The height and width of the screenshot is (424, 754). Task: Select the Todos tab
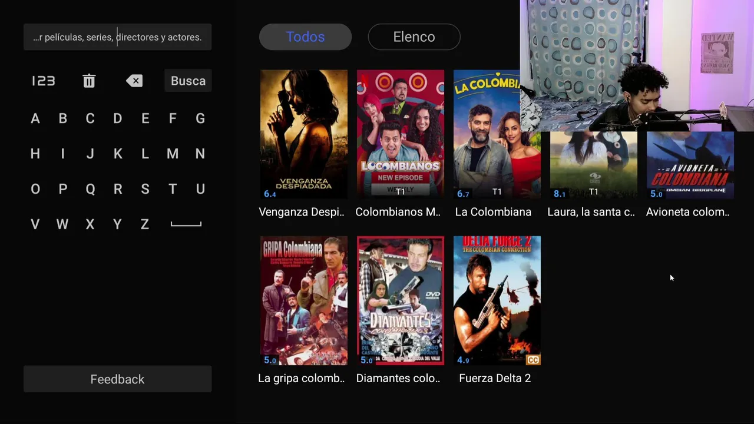(305, 37)
